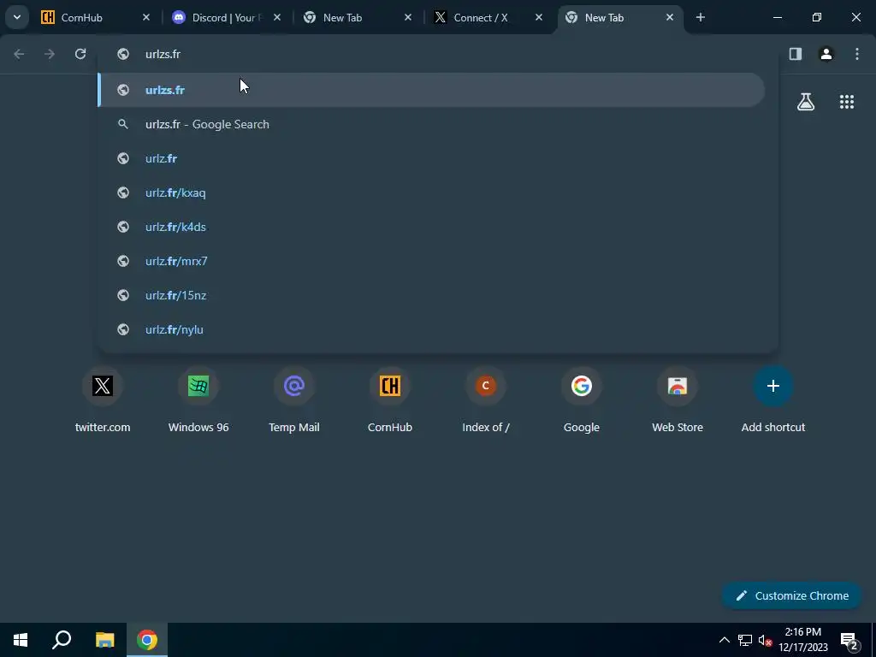Open the Search Labs flask icon

tap(806, 102)
